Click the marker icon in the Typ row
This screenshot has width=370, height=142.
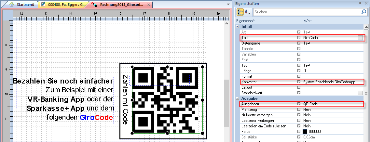point(299,65)
